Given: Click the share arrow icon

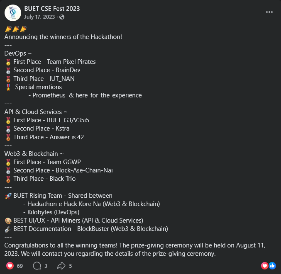Looking at the screenshot, I should click(61, 266).
